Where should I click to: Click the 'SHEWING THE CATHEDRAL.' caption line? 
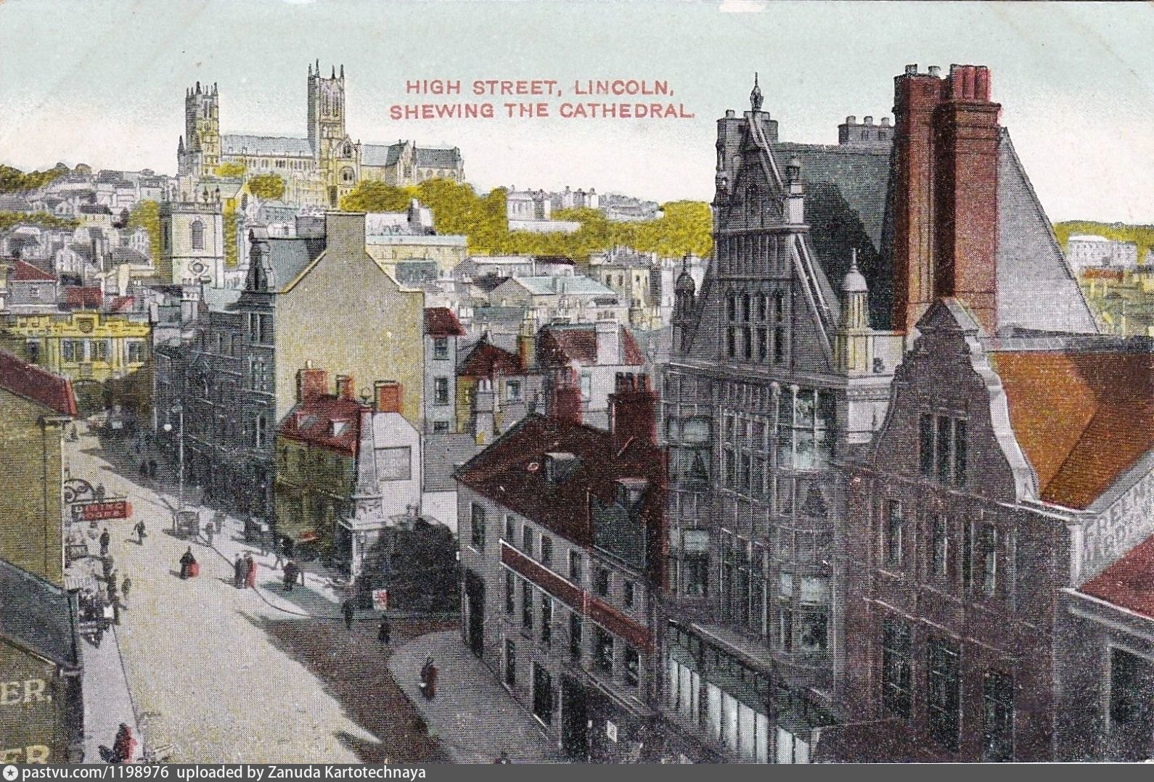tap(542, 112)
